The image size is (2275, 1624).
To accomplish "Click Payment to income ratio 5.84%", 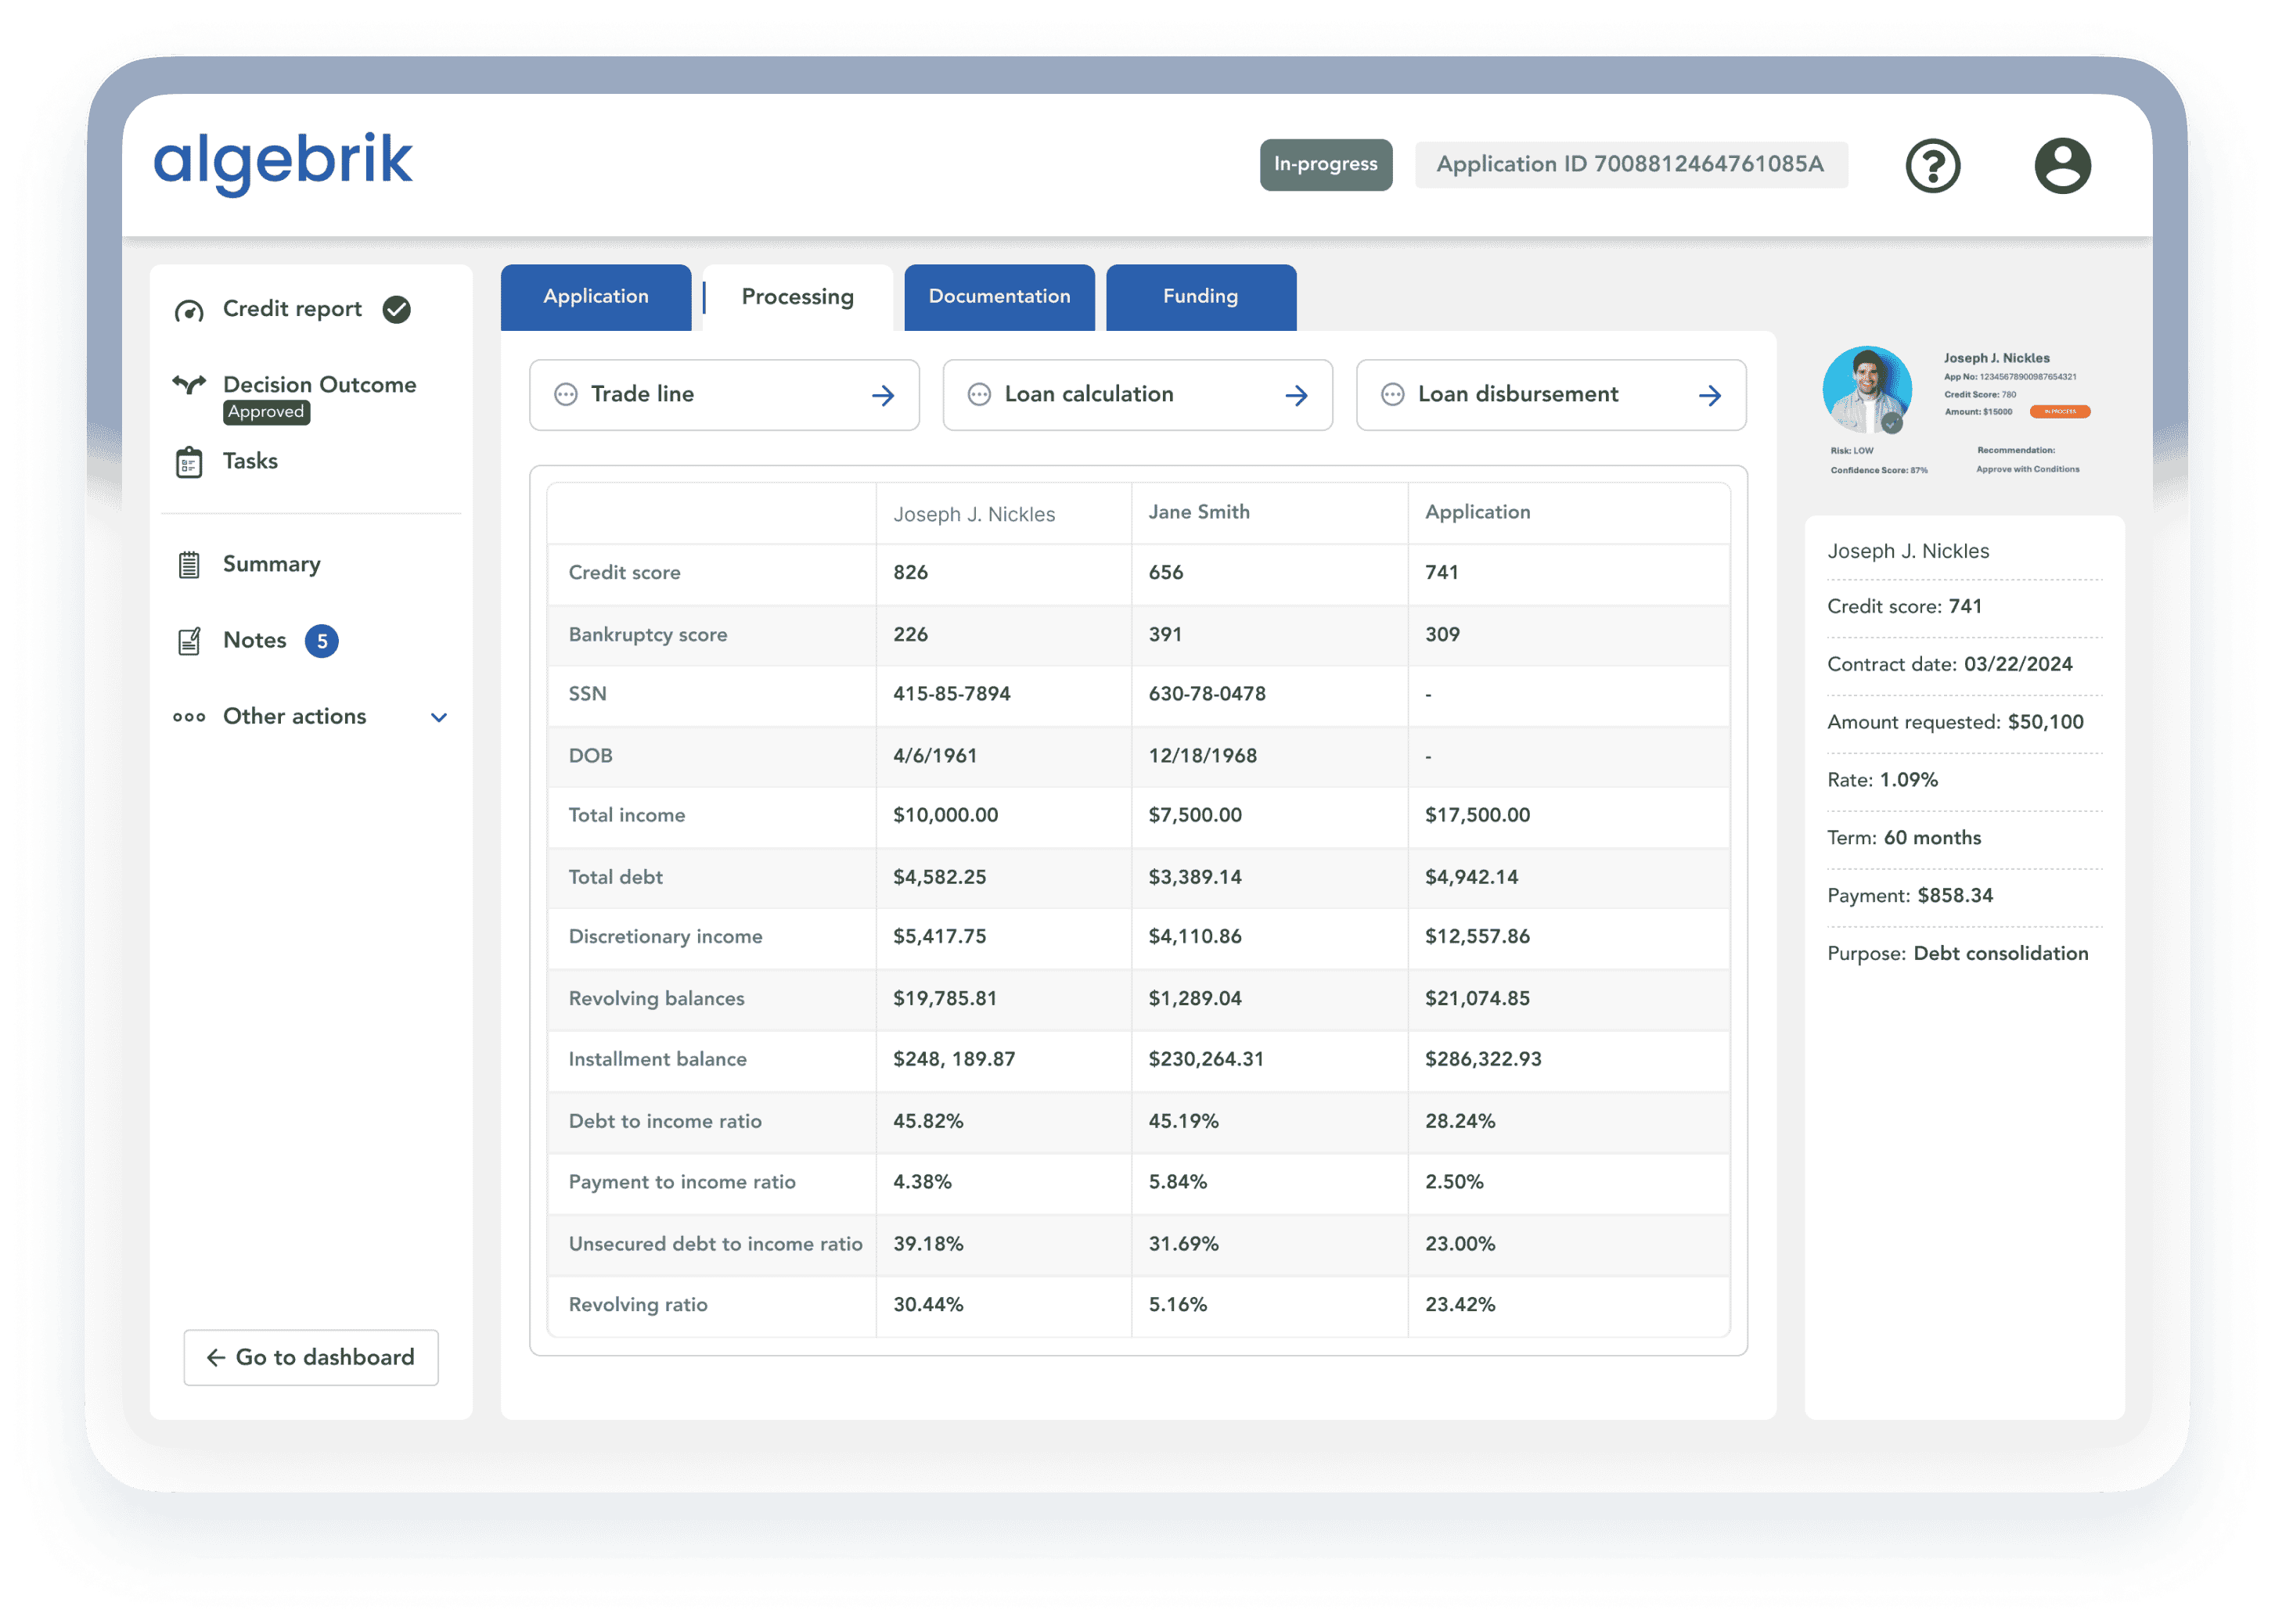I will coord(1178,1182).
